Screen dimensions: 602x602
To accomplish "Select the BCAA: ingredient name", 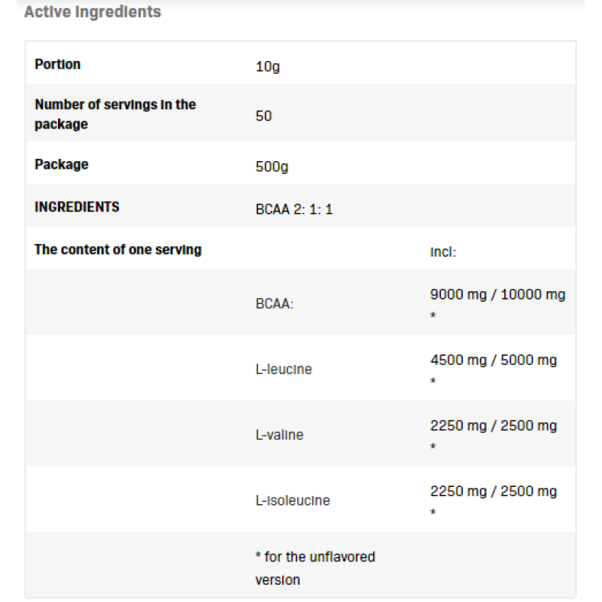I will point(275,304).
